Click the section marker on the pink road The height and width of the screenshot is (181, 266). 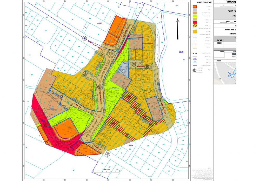pos(45,125)
